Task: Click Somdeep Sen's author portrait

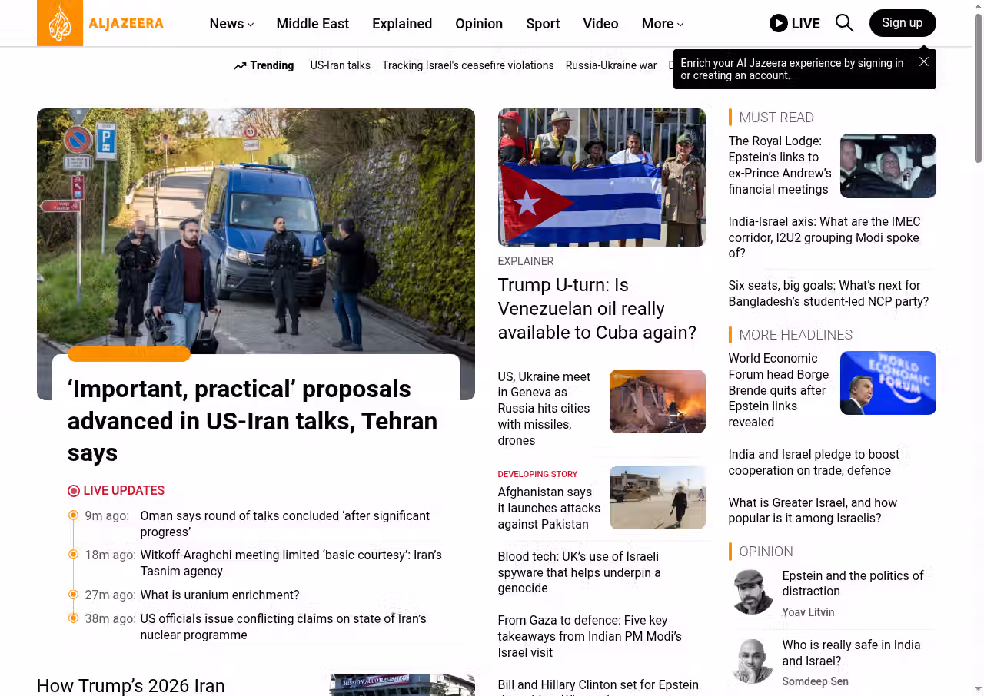Action: [751, 661]
